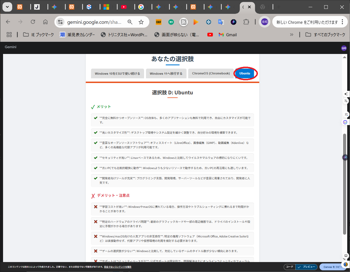Open the Chrome three-dot menu
Screen dimensions: 350x272
coord(343,22)
